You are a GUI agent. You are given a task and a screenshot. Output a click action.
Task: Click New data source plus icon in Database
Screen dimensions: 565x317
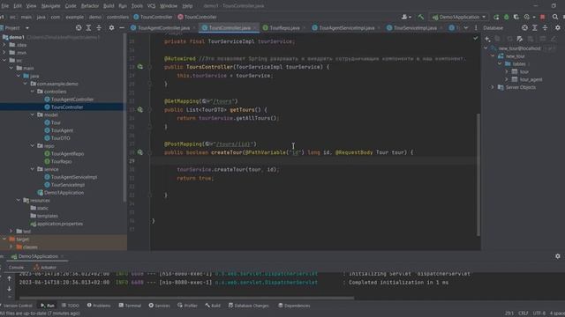tap(487, 39)
